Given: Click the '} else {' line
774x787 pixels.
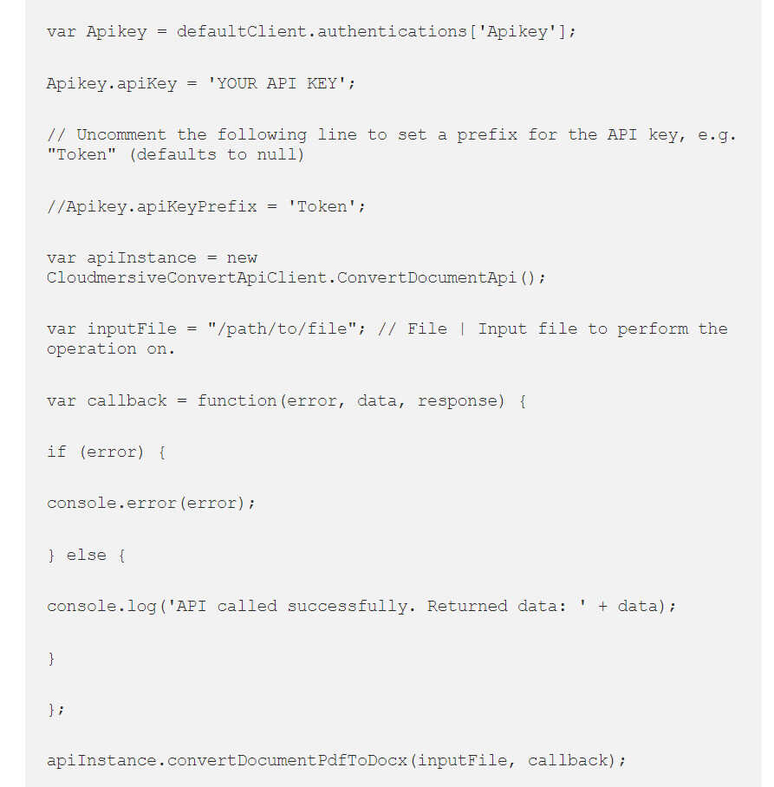Looking at the screenshot, I should [86, 556].
